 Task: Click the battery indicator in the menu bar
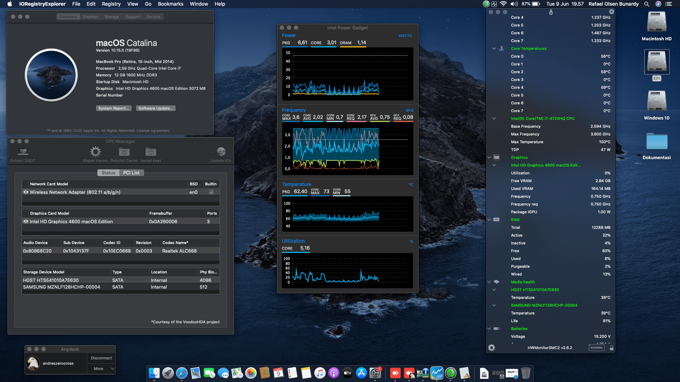click(x=536, y=4)
